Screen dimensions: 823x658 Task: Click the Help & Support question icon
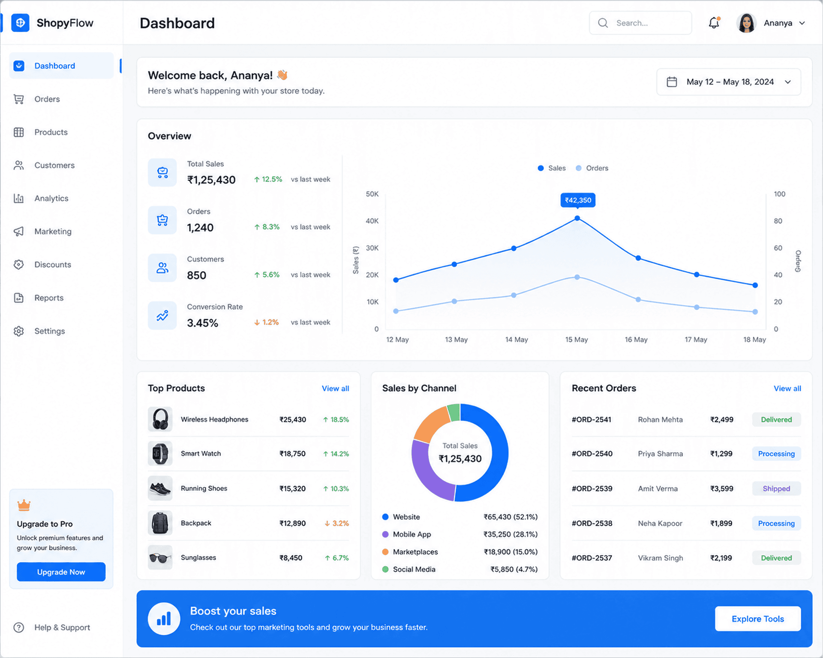coord(19,628)
